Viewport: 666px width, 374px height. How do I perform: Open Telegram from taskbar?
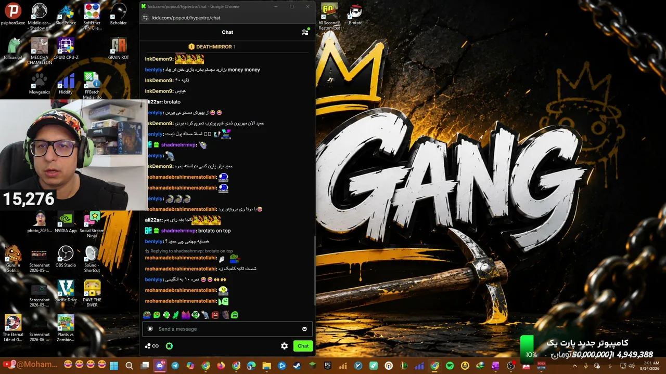(x=175, y=366)
